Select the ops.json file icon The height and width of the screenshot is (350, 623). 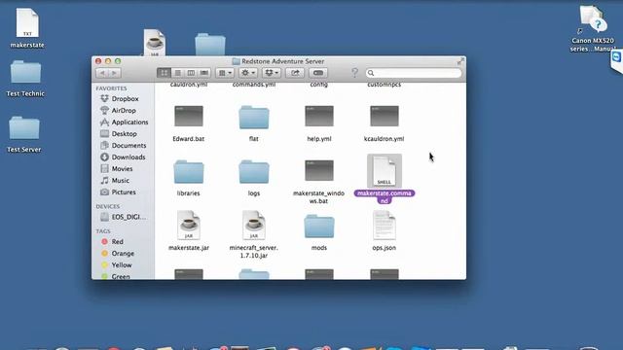point(385,226)
